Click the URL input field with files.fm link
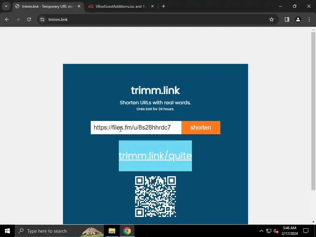Screen dimensions: 316x237 coord(136,127)
